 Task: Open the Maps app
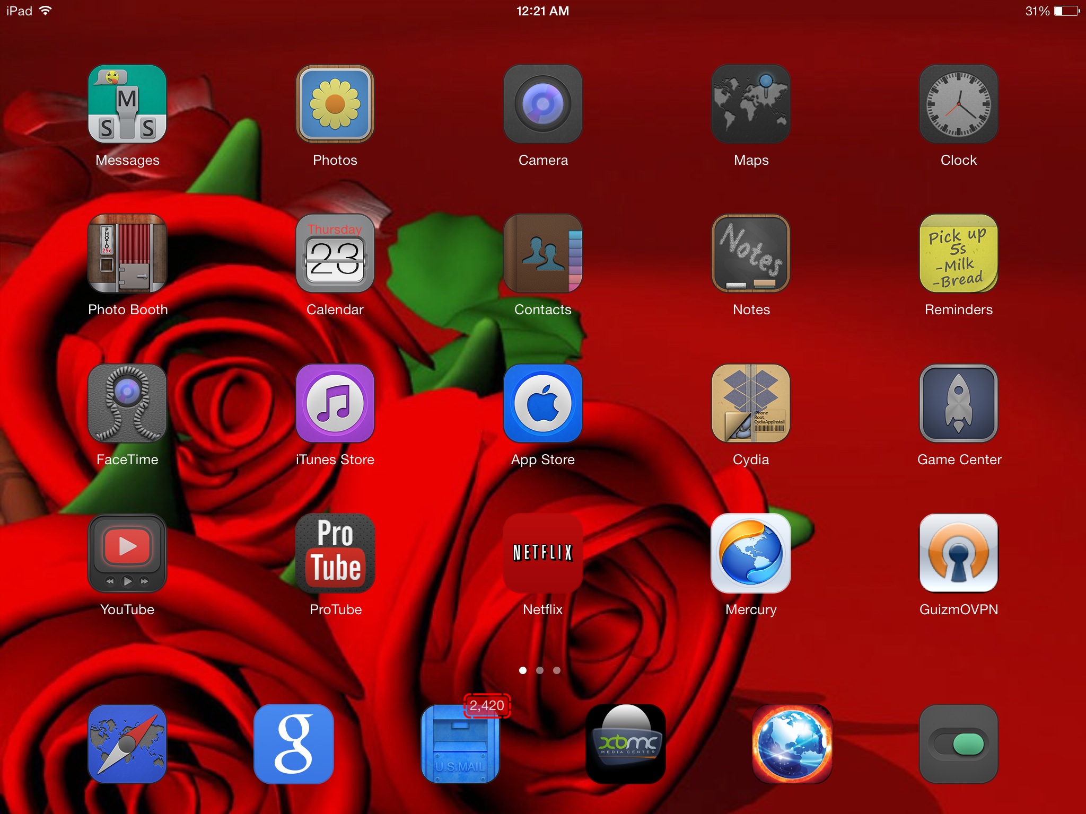751,104
